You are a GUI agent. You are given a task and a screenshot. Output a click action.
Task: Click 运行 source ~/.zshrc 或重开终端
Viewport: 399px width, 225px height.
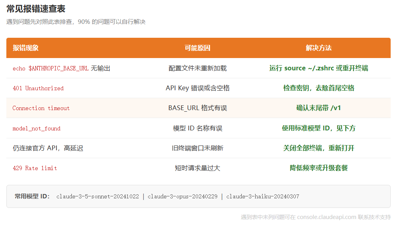318,68
